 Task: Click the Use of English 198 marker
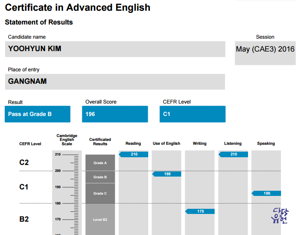167,174
